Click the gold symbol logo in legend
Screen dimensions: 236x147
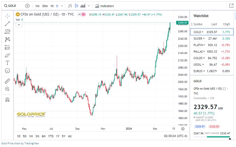(18, 14)
